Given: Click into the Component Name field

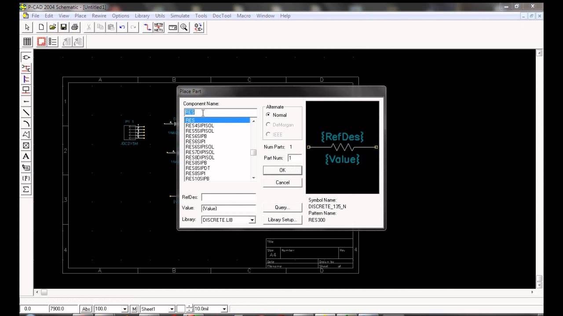Looking at the screenshot, I should tap(220, 112).
